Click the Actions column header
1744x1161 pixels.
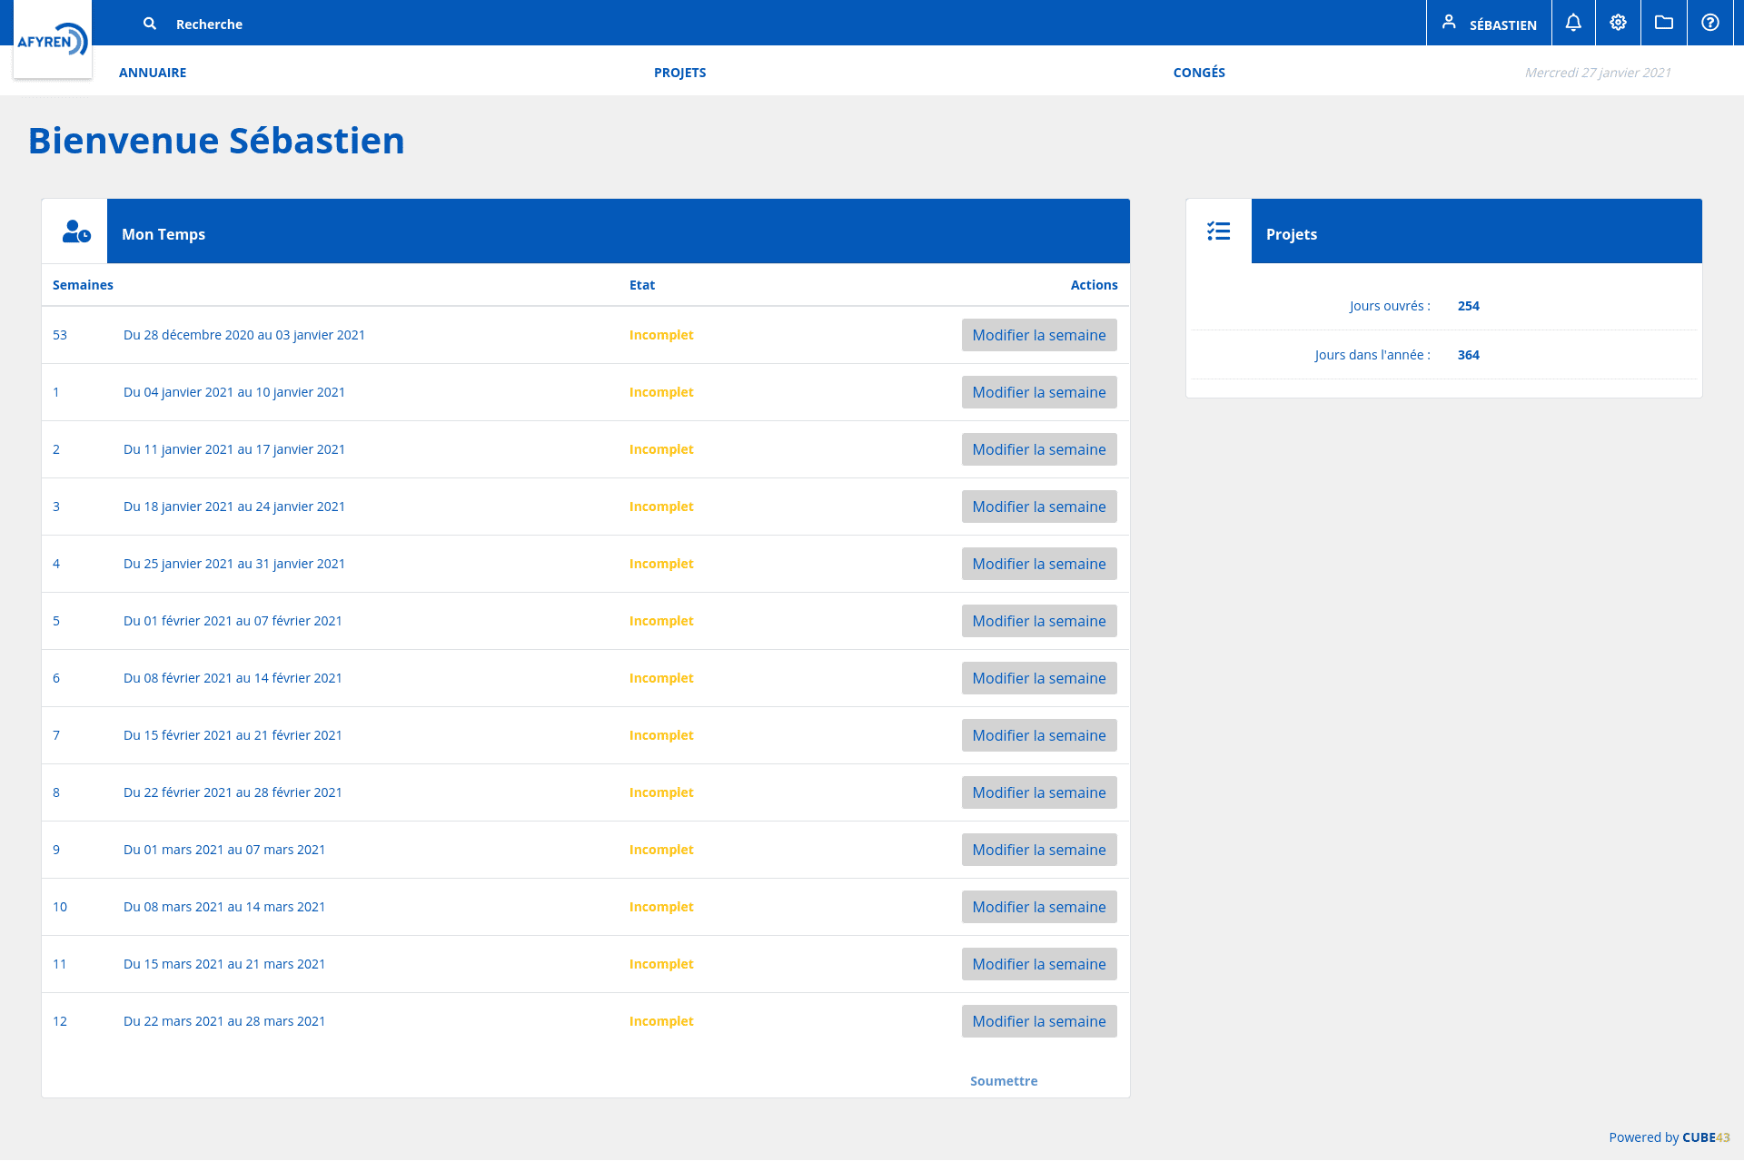tap(1094, 285)
